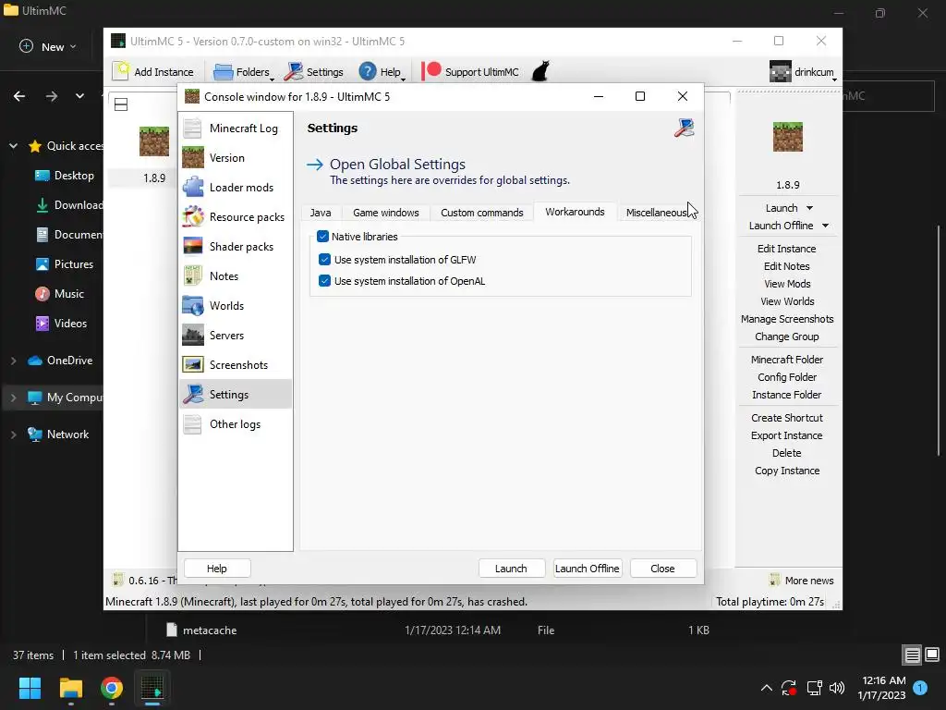Uncheck Use system installation of OpenAL
The image size is (946, 710).
click(x=324, y=281)
